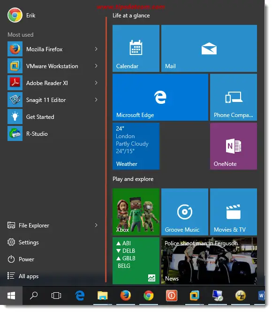Open the Movies & TV tile

pyautogui.click(x=234, y=212)
